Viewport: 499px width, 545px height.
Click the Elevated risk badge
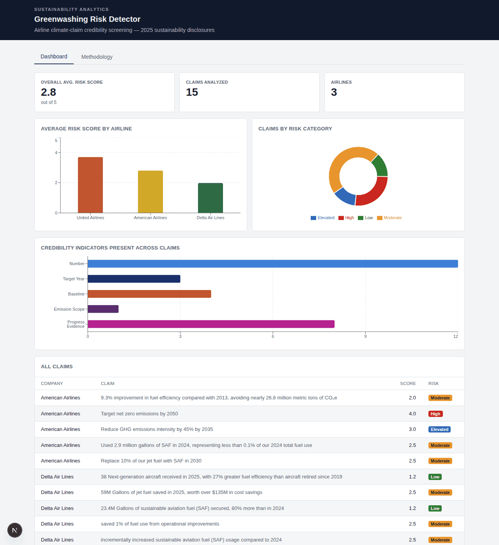439,429
